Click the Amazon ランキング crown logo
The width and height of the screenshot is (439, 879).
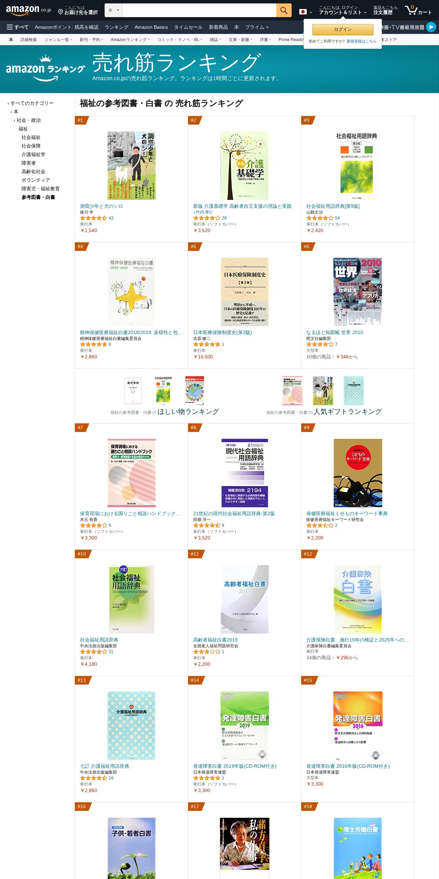tap(45, 68)
